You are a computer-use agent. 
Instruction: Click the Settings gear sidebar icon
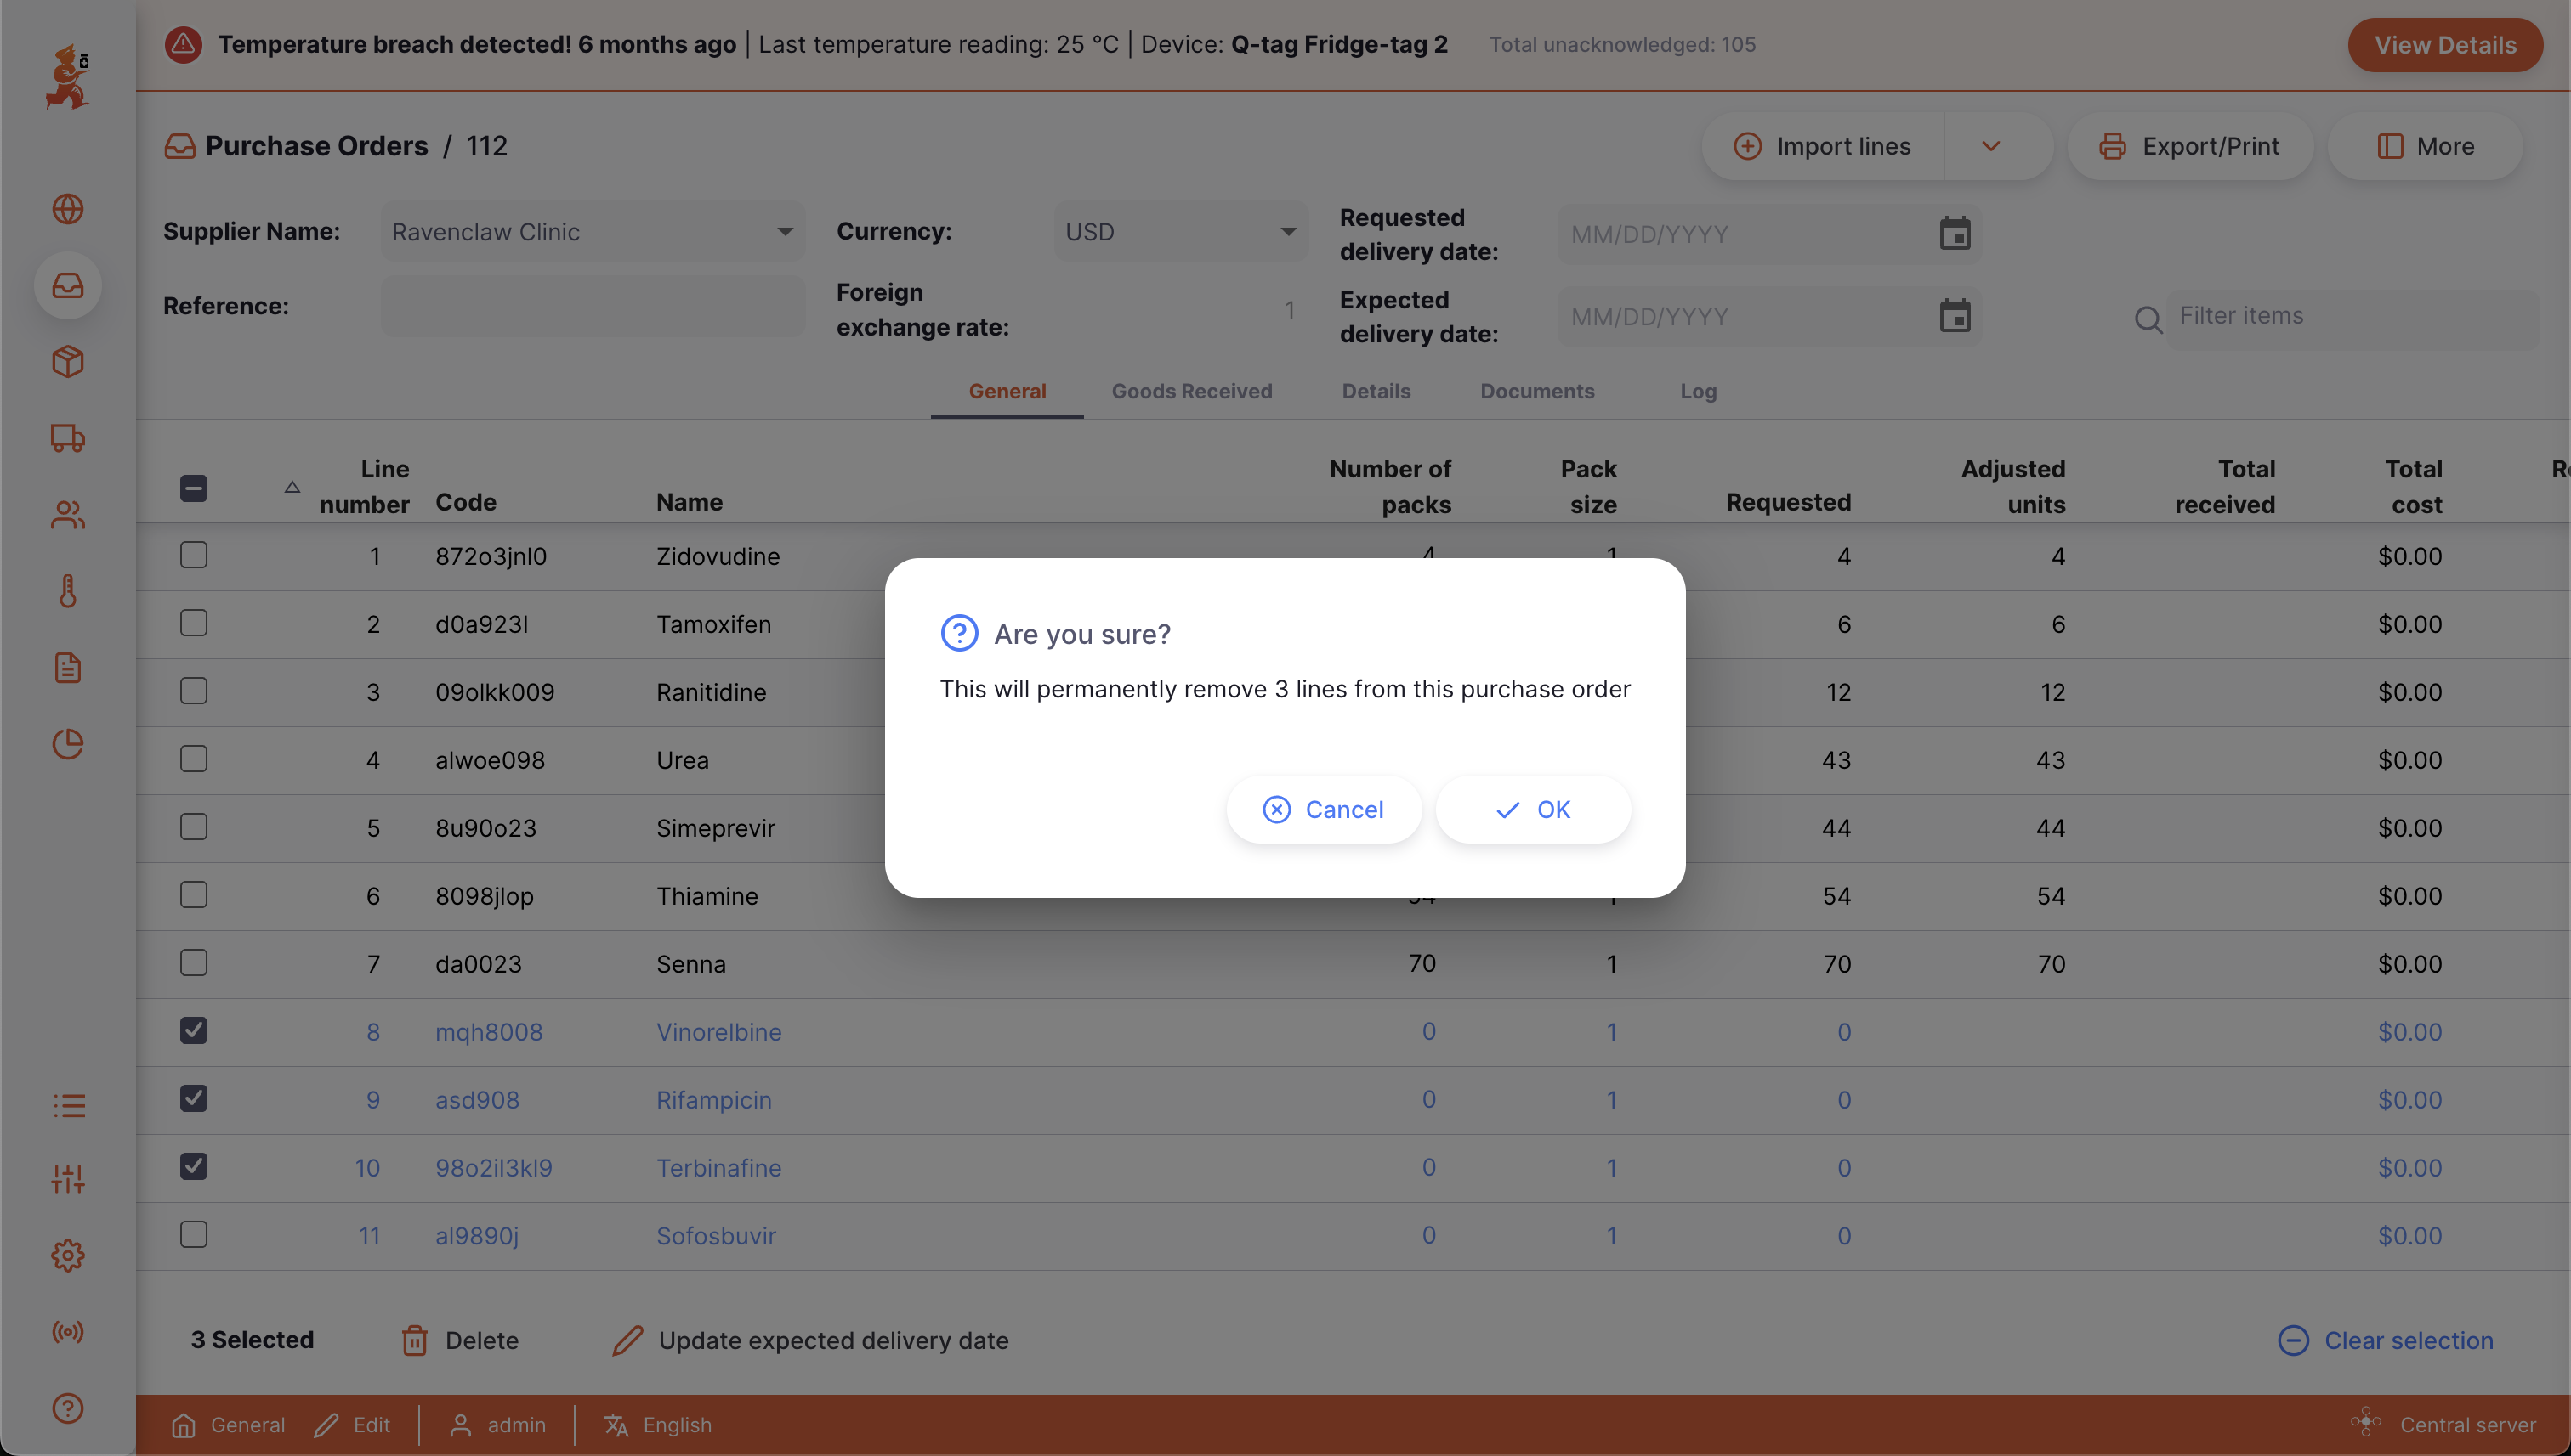[67, 1256]
